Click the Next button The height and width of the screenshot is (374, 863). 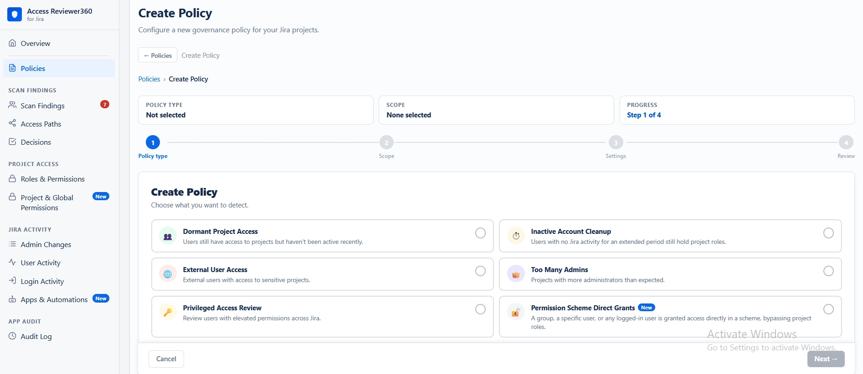pos(826,359)
